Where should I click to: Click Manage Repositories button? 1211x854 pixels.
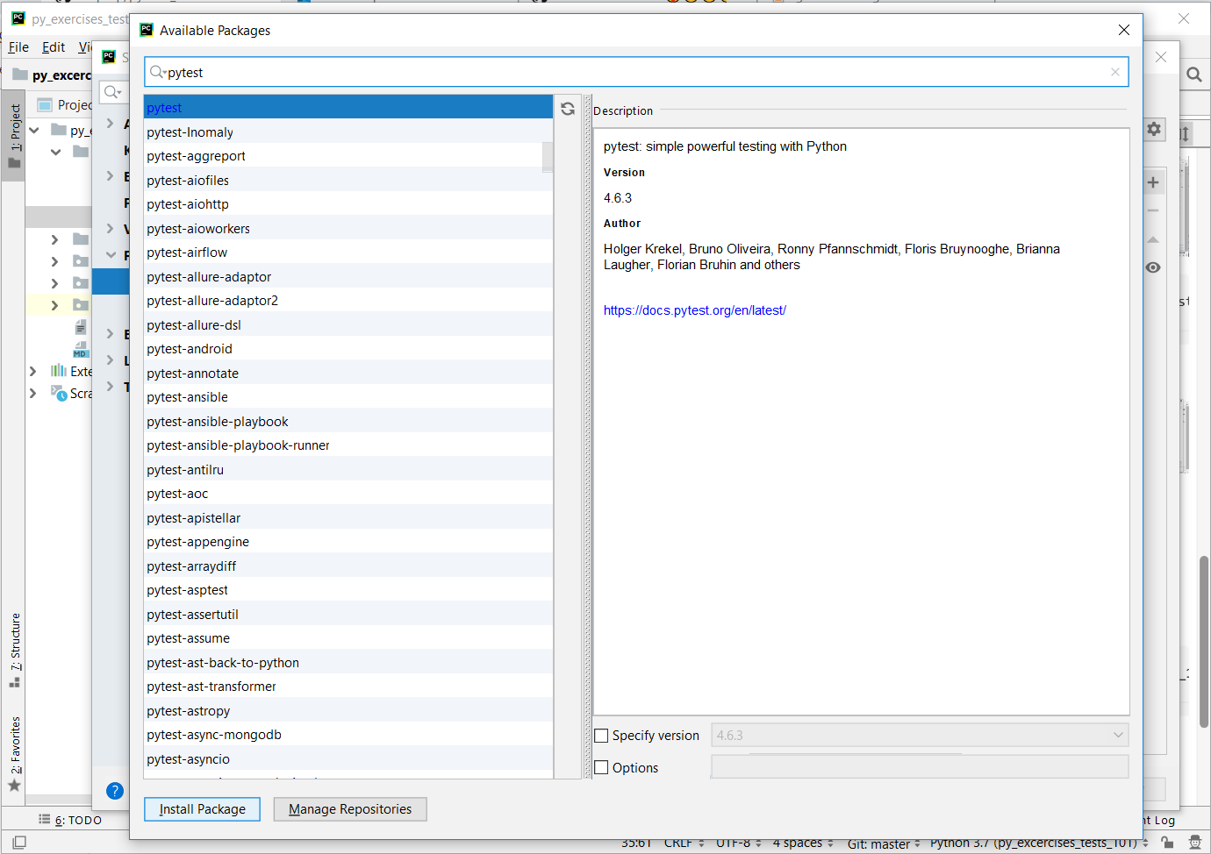350,809
